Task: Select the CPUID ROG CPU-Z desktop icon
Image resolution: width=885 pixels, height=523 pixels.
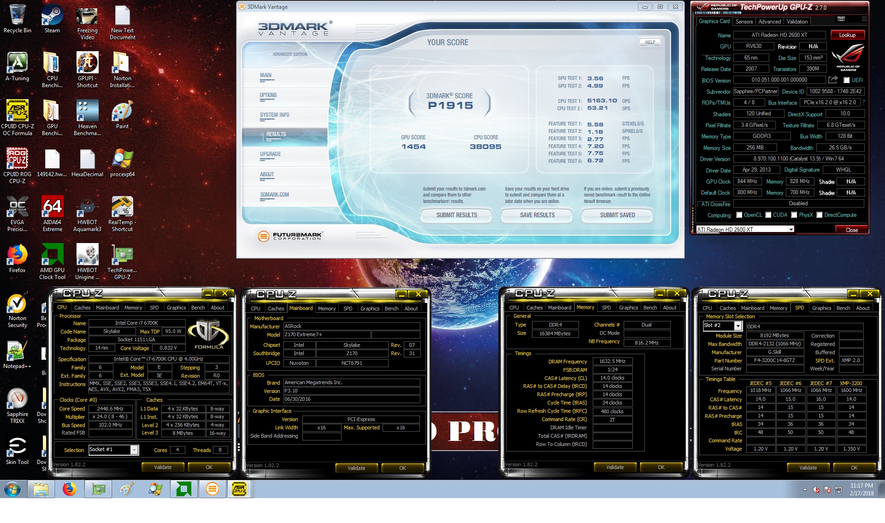Action: click(17, 166)
